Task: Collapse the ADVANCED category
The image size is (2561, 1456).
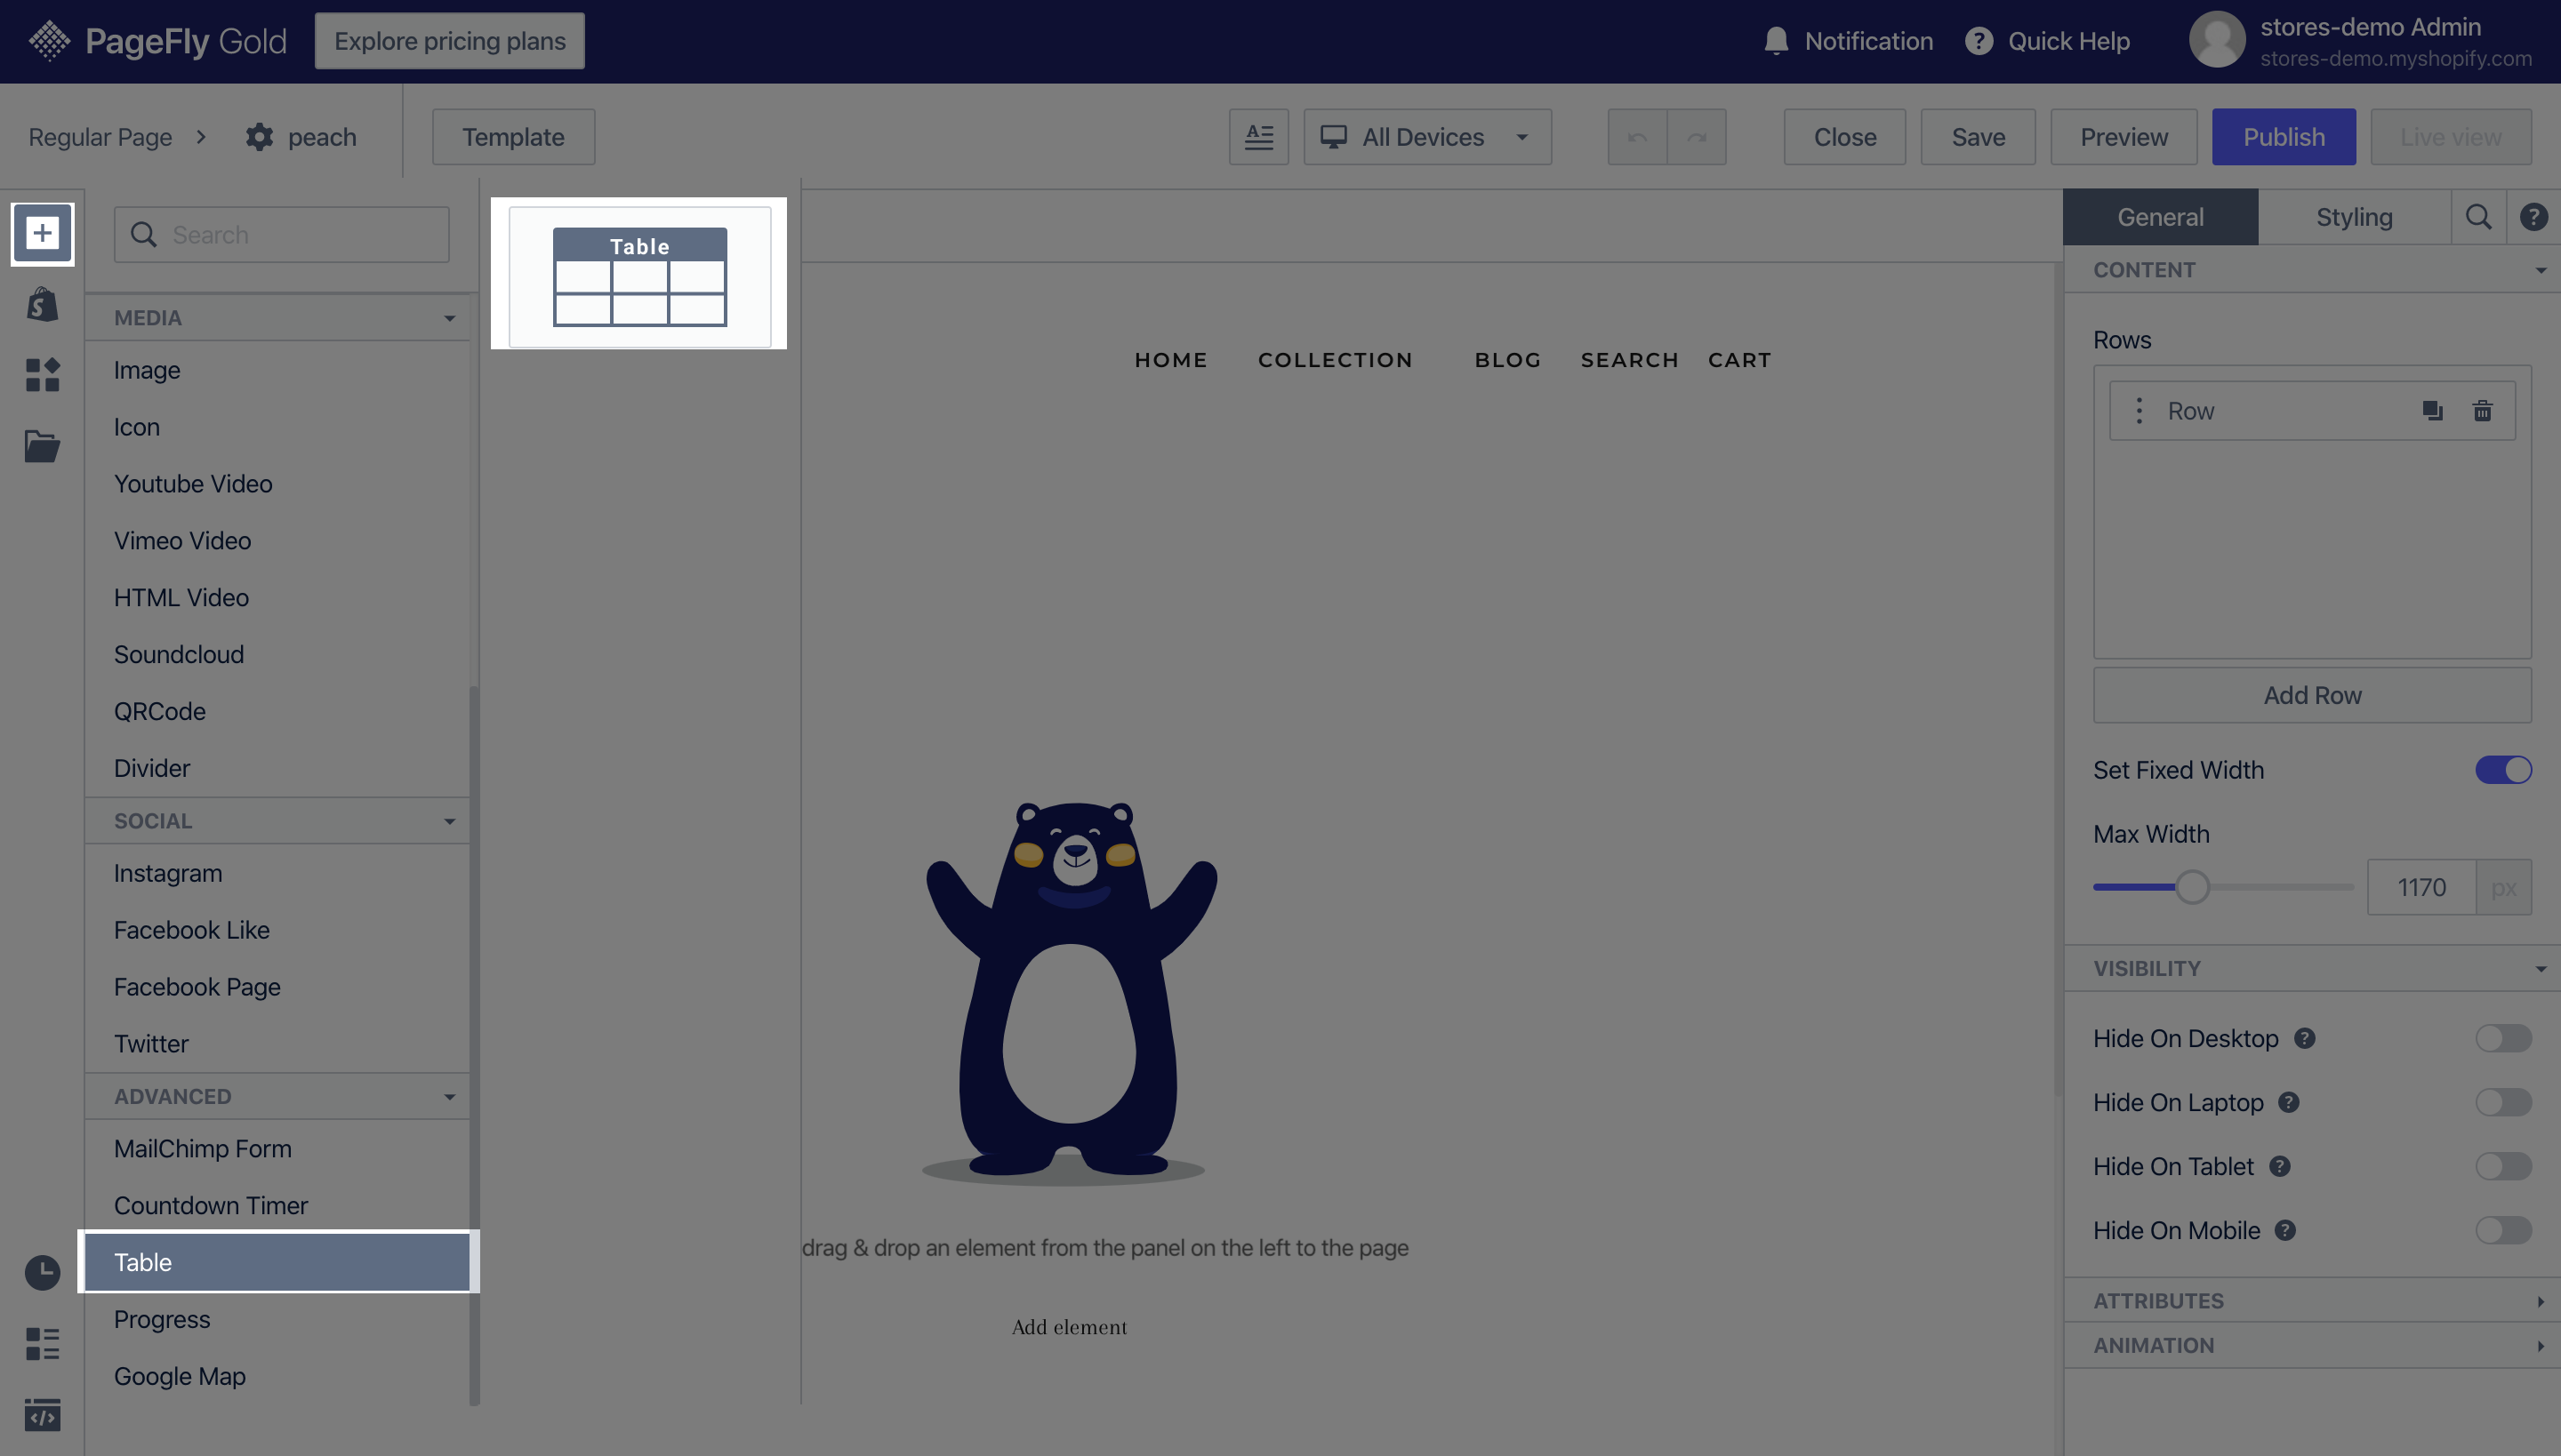Action: point(277,1097)
